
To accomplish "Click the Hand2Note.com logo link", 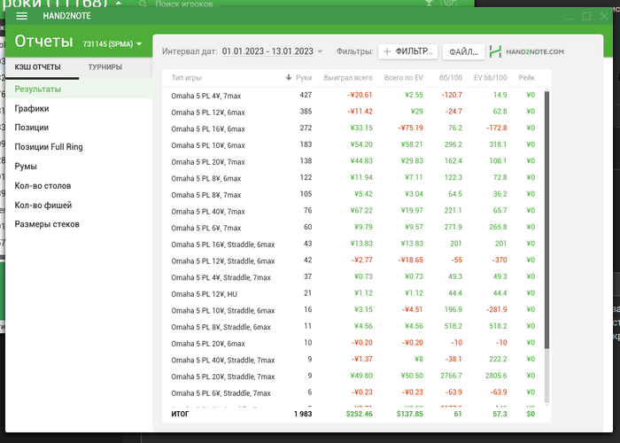I will (527, 51).
